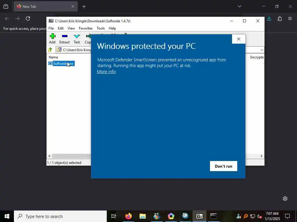Image resolution: width=297 pixels, height=222 pixels.
Task: Click the two-people app taskbar icon
Action: [157, 216]
